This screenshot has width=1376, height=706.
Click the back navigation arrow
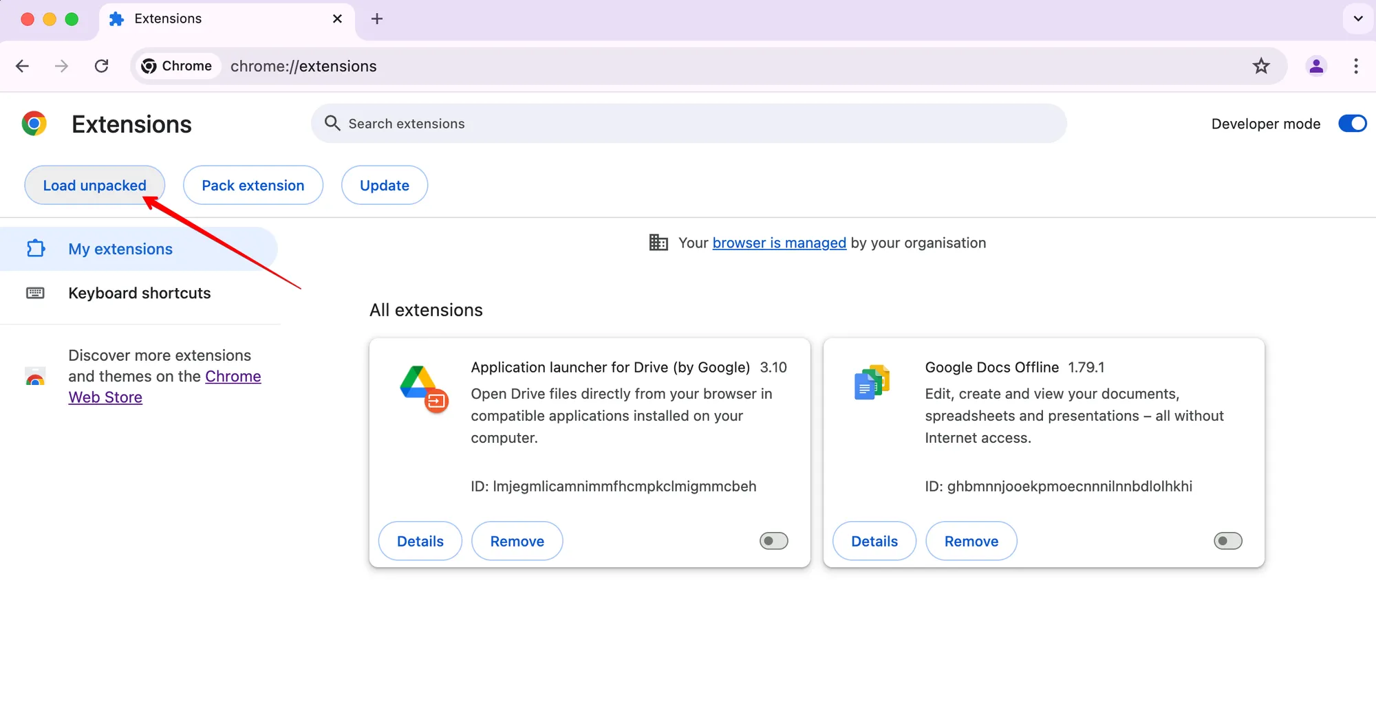click(x=23, y=66)
